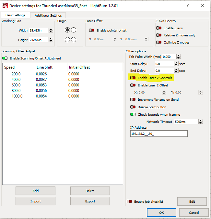Click Line Shift value 0.0026
This screenshot has height=219, width=211.
41,74
